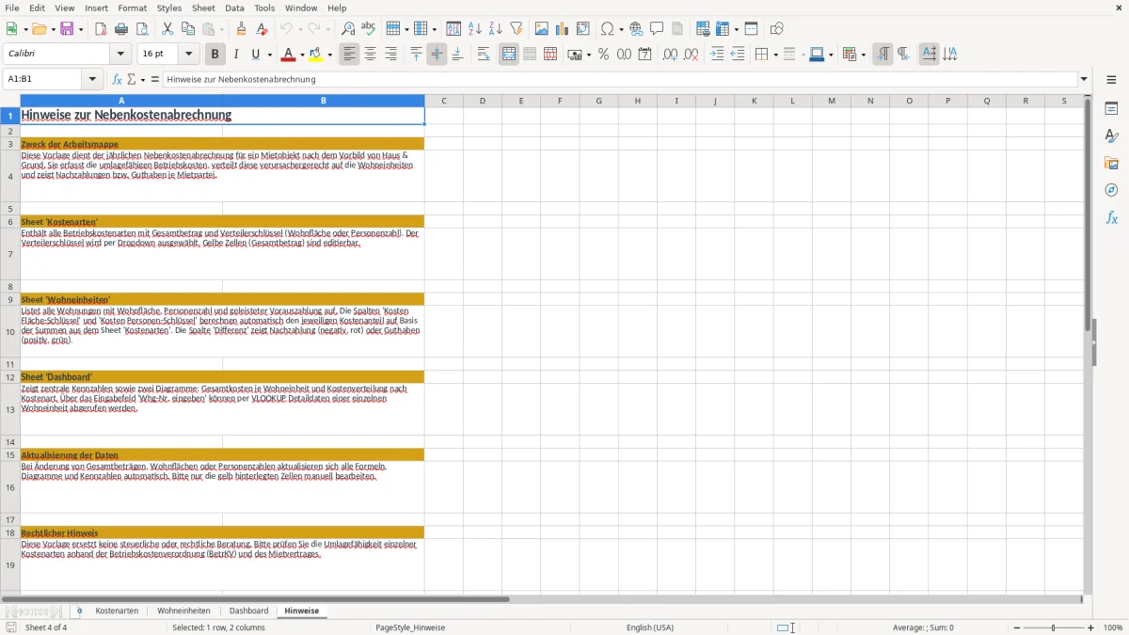Center text vertically in cell
This screenshot has height=635, width=1129.
(437, 55)
